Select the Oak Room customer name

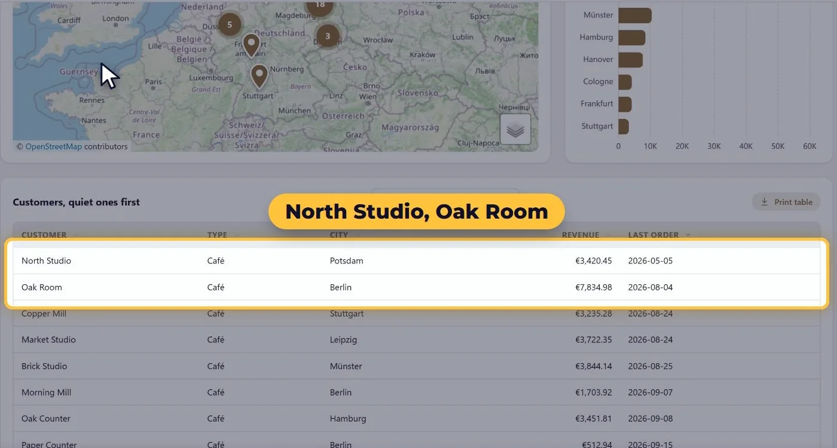click(x=42, y=287)
